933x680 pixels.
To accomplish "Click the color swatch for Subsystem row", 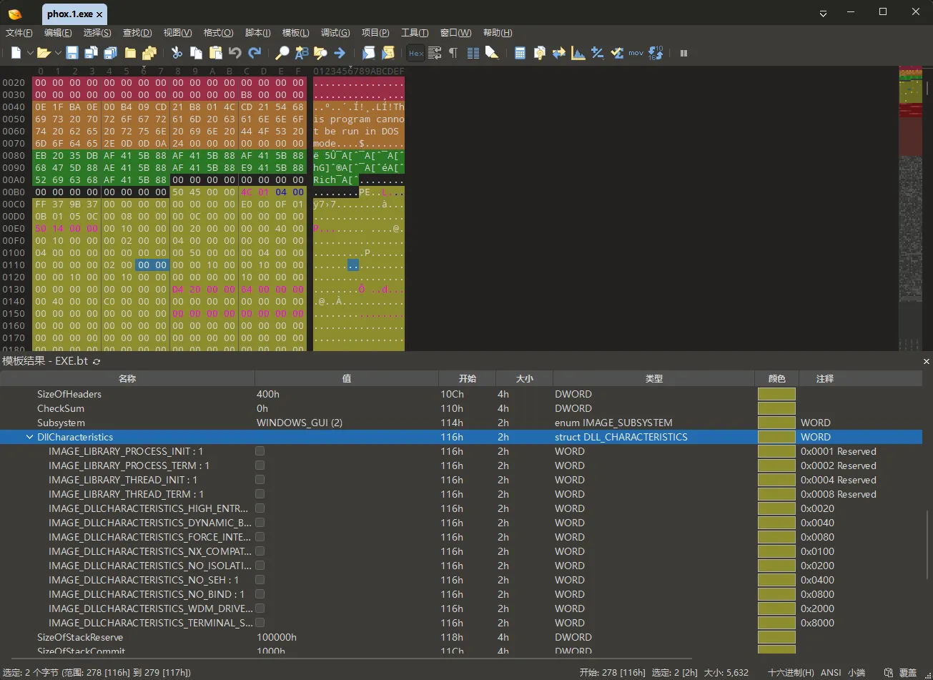I will 776,423.
